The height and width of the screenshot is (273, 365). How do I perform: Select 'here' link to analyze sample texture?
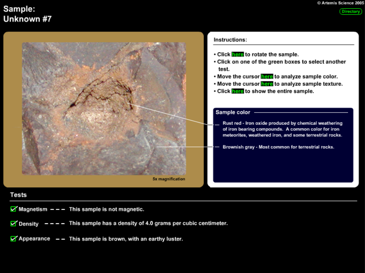click(267, 84)
